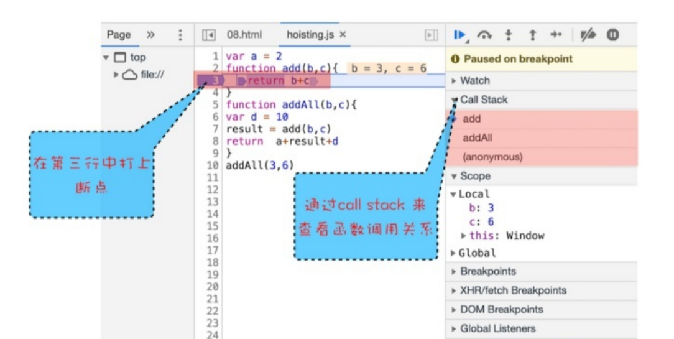Select the Page navigator tab
674x339 pixels.
[x=119, y=35]
